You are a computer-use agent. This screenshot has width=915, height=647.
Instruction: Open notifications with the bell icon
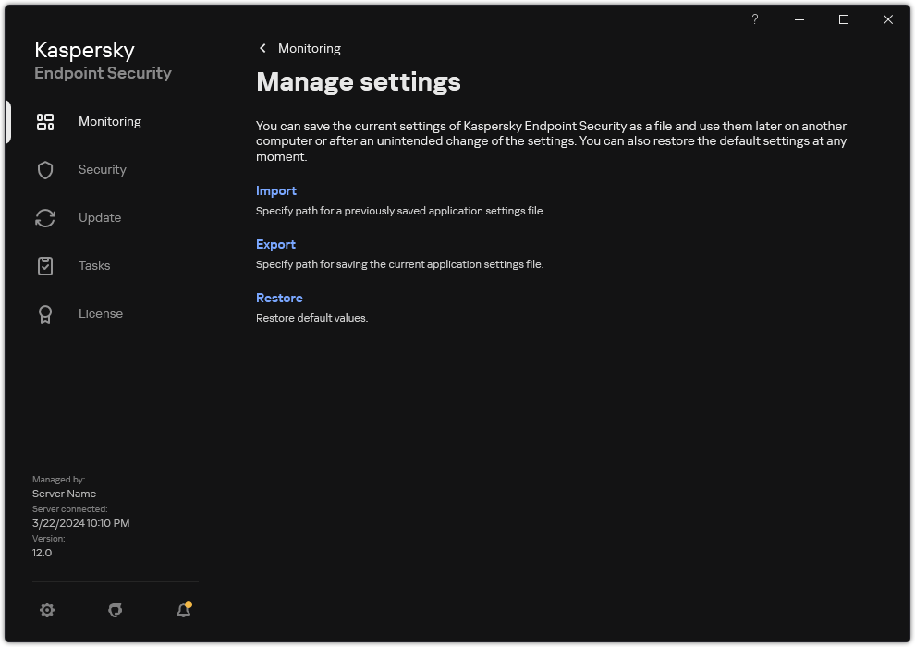click(x=182, y=611)
